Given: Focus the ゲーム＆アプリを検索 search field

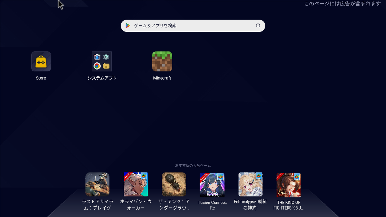Looking at the screenshot, I should (x=193, y=26).
